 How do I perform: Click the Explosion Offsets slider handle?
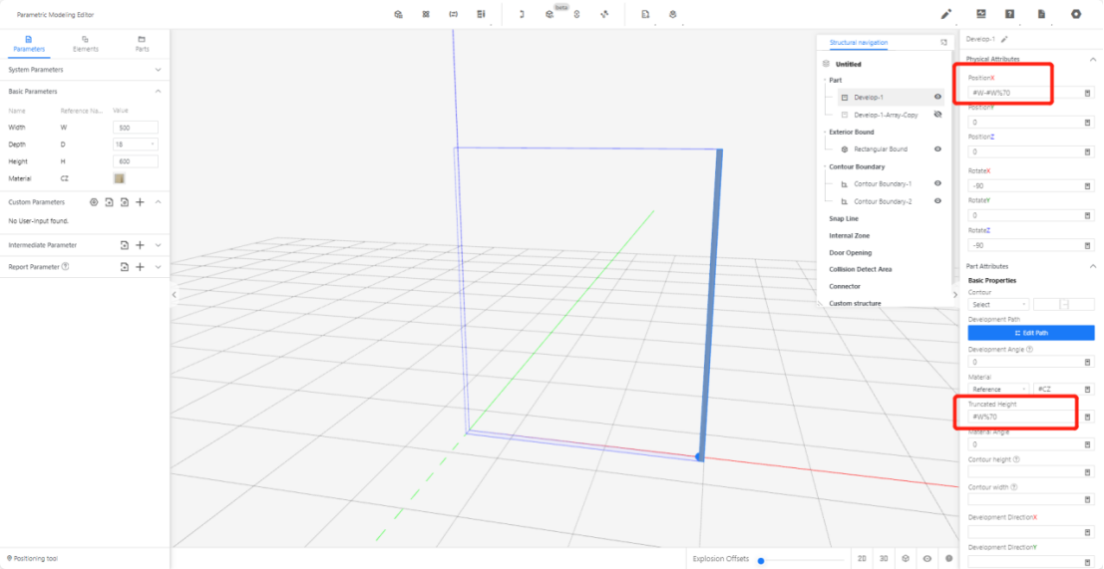(760, 560)
